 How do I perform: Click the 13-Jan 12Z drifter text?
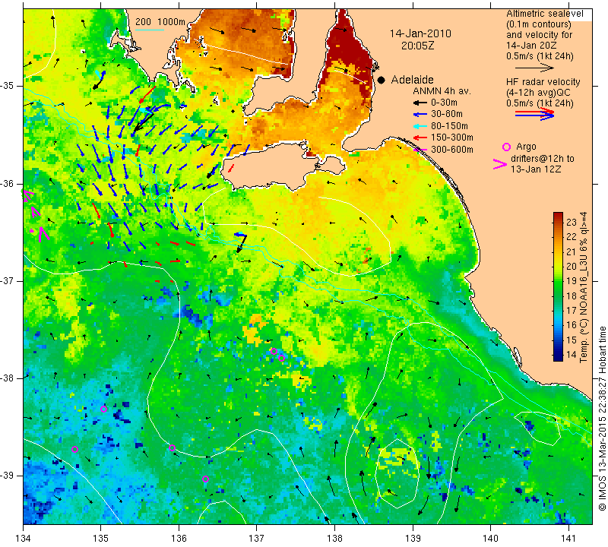click(x=536, y=169)
